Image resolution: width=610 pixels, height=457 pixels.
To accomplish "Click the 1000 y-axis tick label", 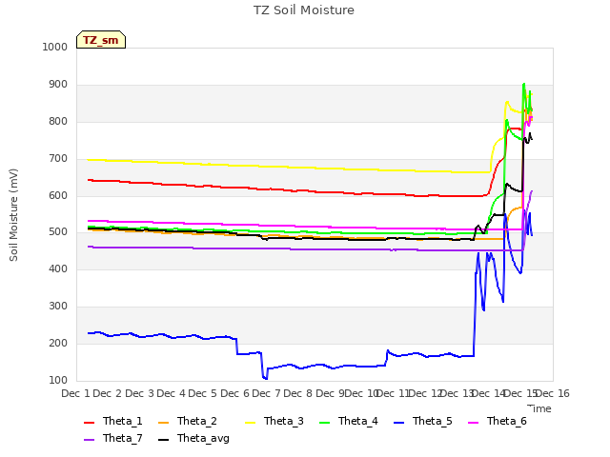I will (55, 47).
